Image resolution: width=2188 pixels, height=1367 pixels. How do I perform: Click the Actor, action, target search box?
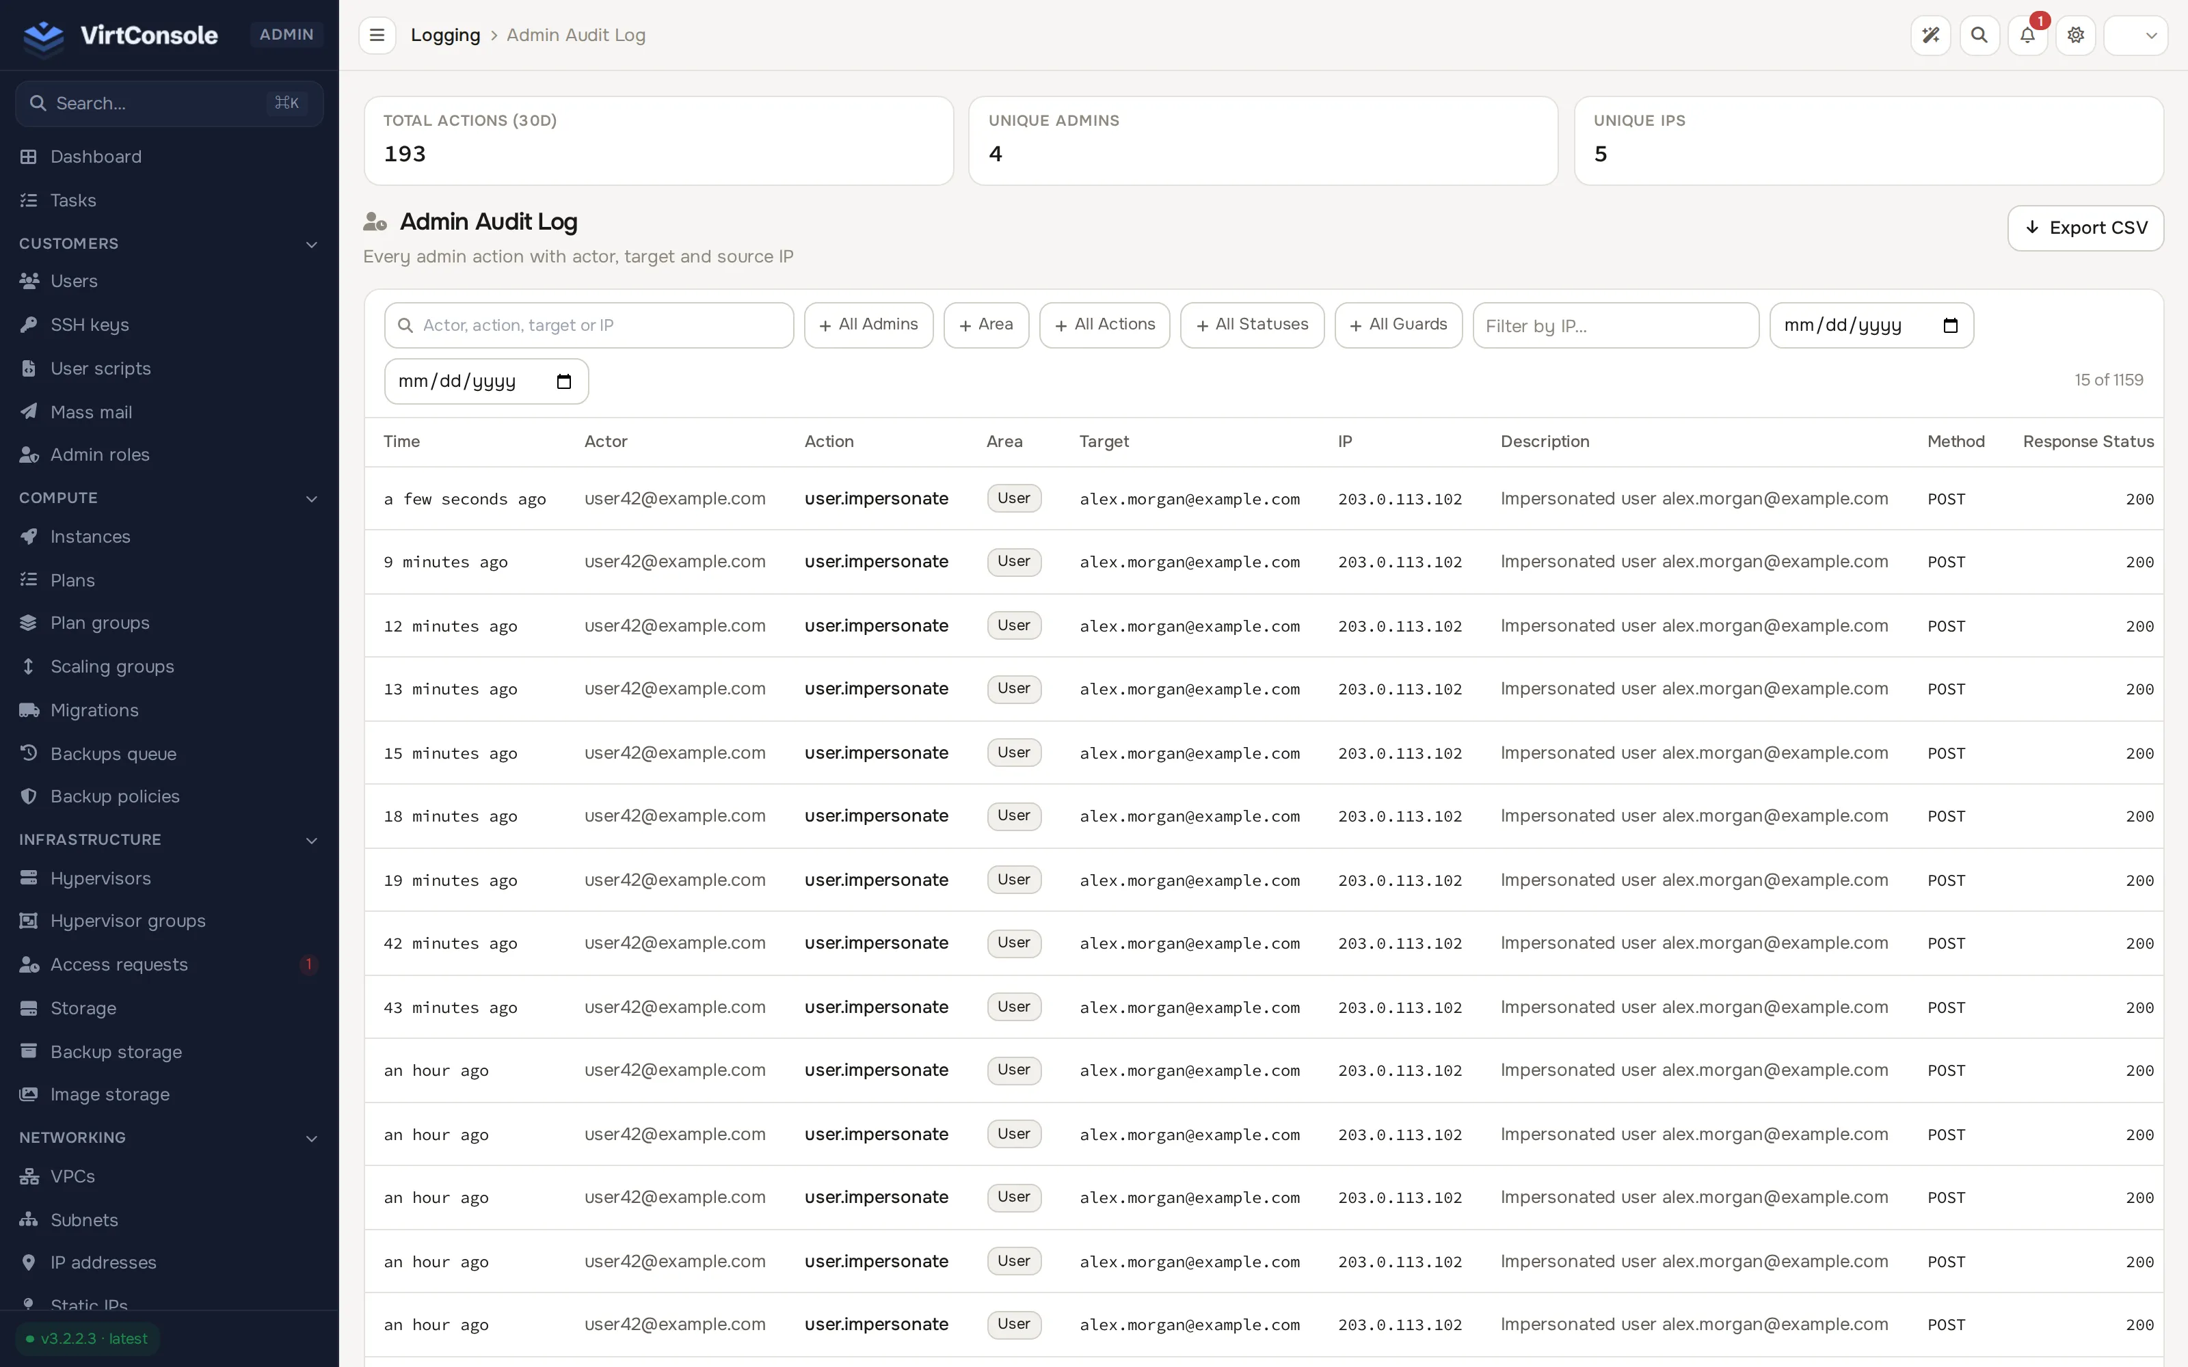[x=589, y=325]
